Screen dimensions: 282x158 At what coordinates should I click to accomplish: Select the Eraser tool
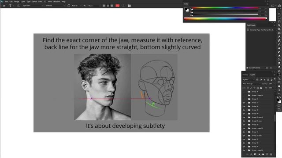(279, 56)
